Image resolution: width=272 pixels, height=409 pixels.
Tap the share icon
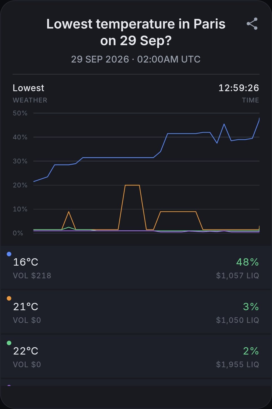tap(252, 24)
